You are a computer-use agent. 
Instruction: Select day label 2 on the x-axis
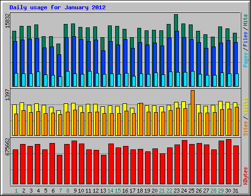pos(24,191)
